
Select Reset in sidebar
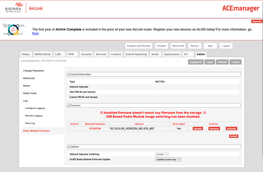(x=26, y=86)
